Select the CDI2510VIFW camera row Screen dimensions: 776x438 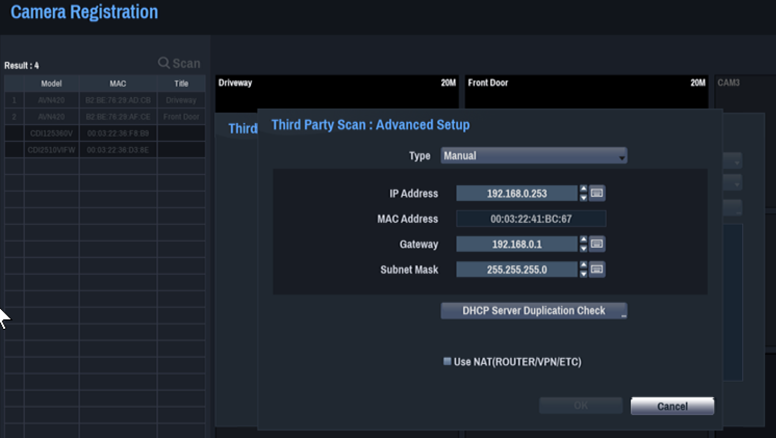pyautogui.click(x=105, y=149)
